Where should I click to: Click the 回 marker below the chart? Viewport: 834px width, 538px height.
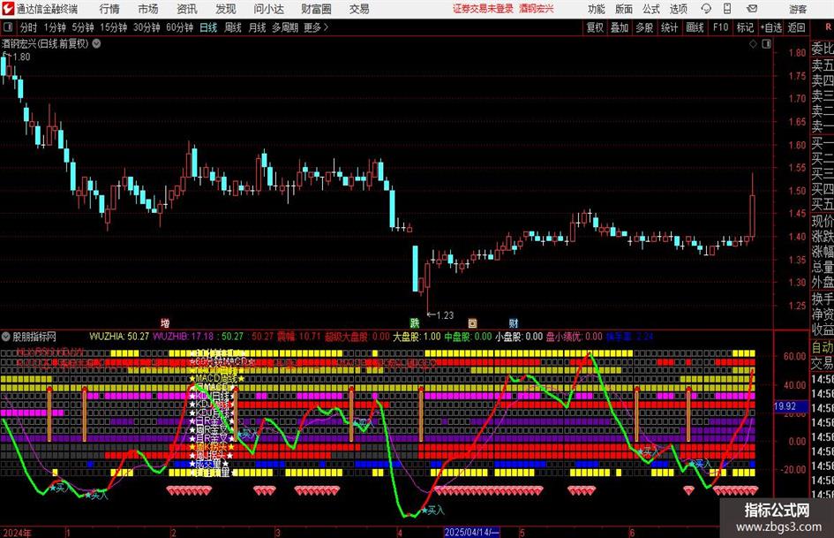click(472, 322)
